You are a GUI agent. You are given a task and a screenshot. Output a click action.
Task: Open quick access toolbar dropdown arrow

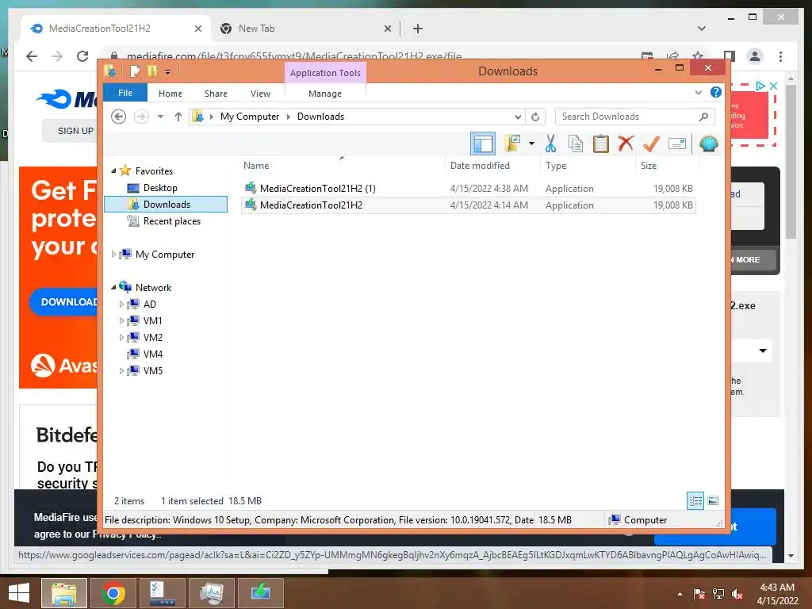point(168,71)
